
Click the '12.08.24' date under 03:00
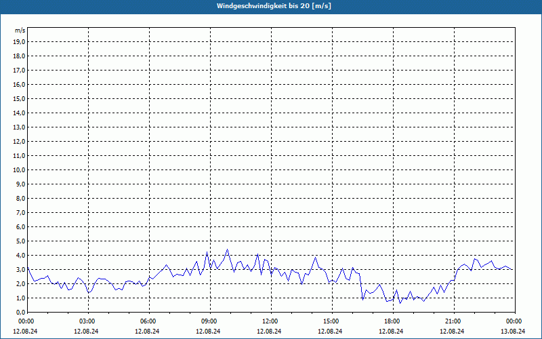pyautogui.click(x=86, y=331)
